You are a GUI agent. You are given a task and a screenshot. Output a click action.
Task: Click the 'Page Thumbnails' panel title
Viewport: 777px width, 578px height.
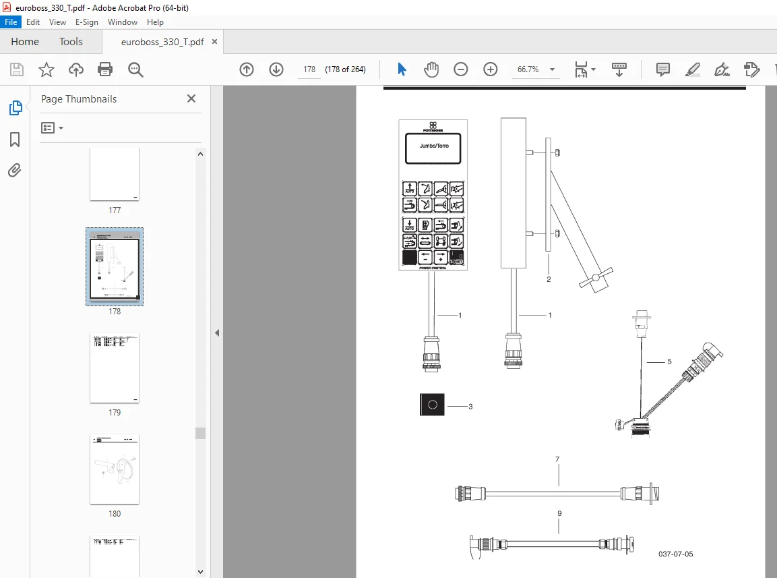79,98
